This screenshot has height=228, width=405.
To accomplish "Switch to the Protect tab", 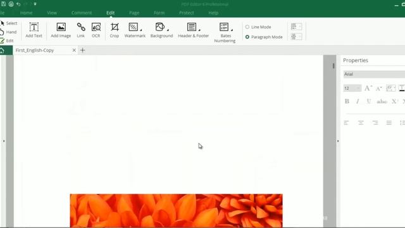I will click(186, 13).
